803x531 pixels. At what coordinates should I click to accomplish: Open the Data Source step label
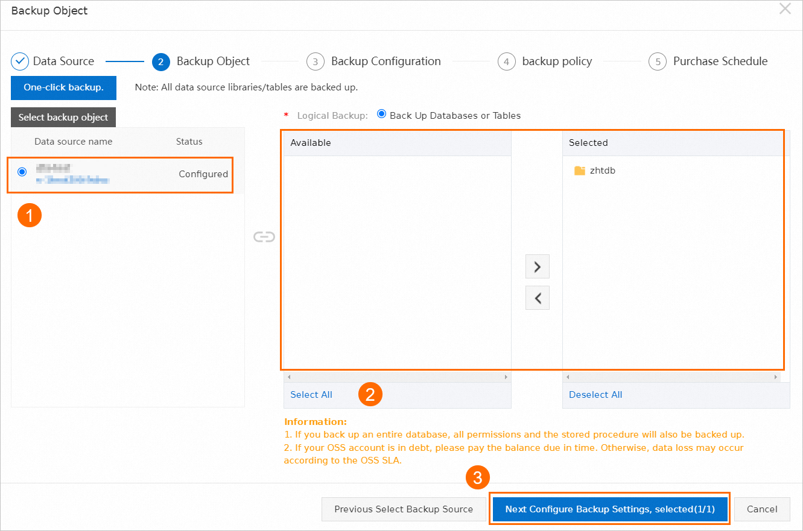pos(63,61)
